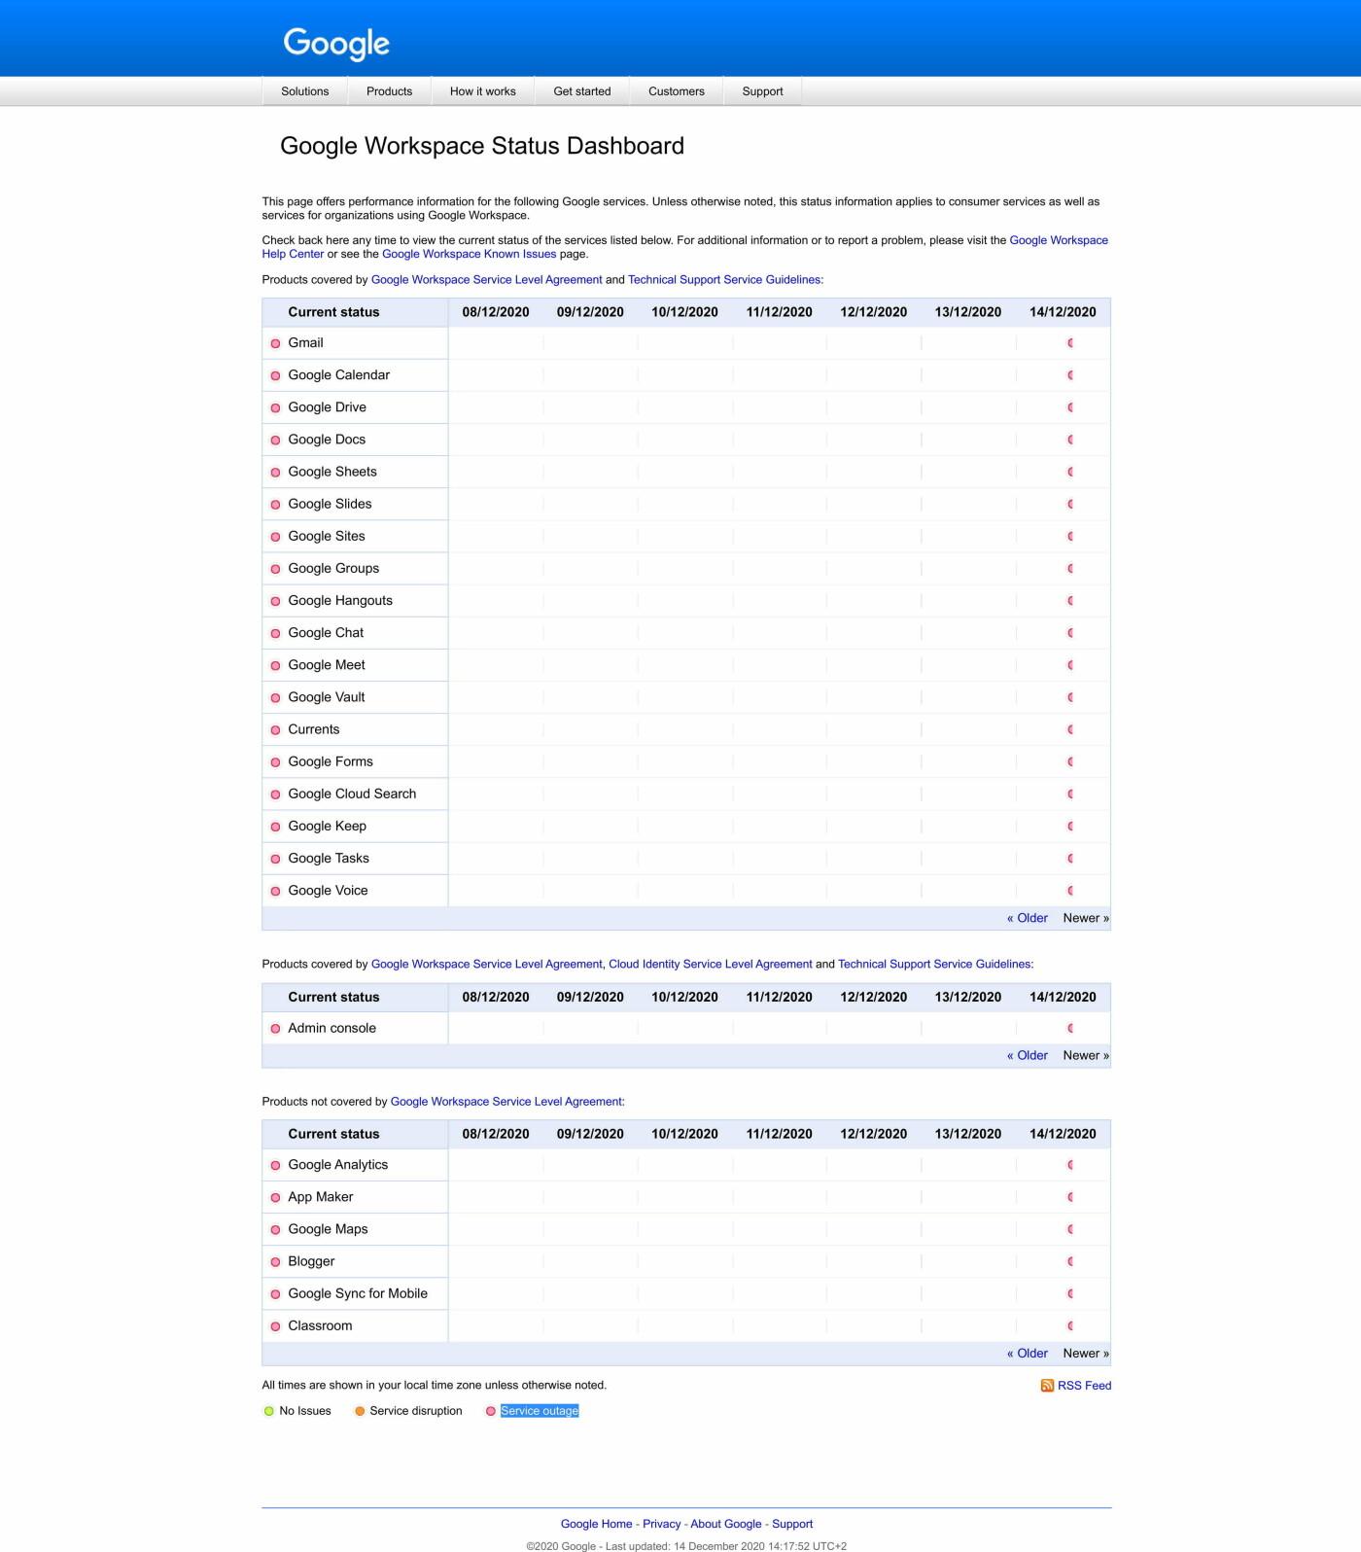Viewport: 1361px width, 1552px height.
Task: Click the status icon next to Admin console
Action: tap(275, 1028)
